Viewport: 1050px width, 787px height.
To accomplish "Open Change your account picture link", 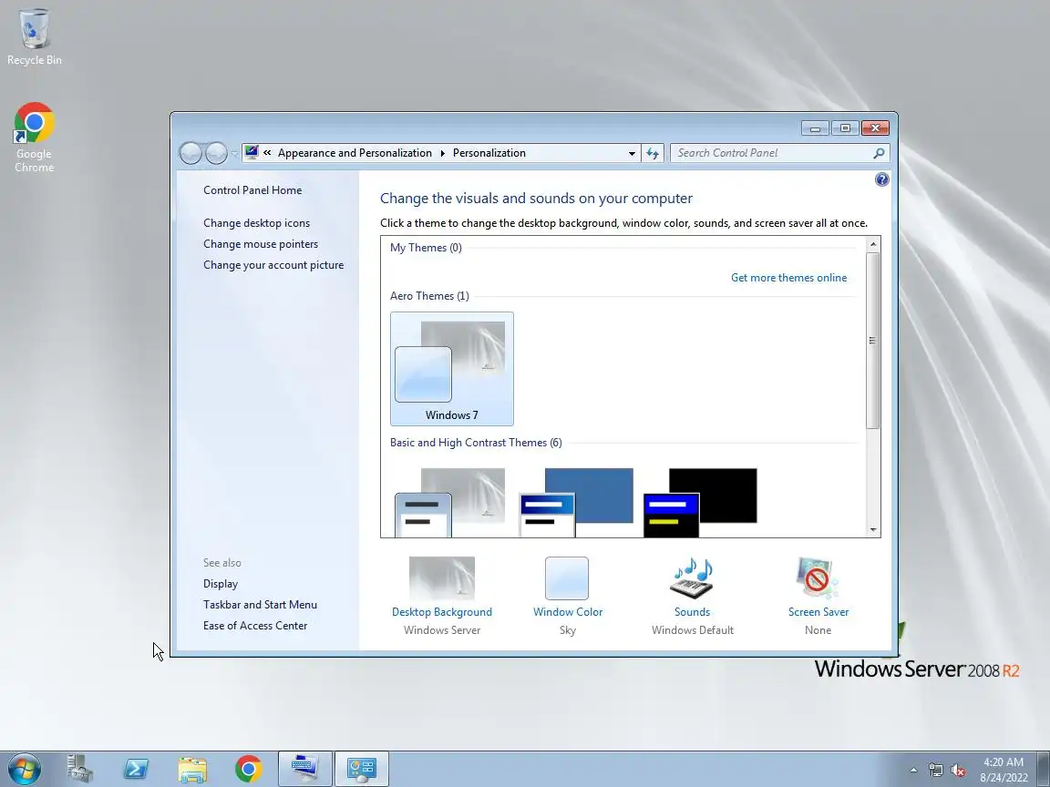I will click(273, 265).
